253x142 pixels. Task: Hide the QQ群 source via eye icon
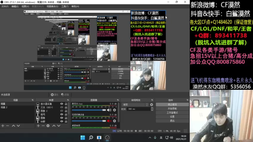point(62,121)
